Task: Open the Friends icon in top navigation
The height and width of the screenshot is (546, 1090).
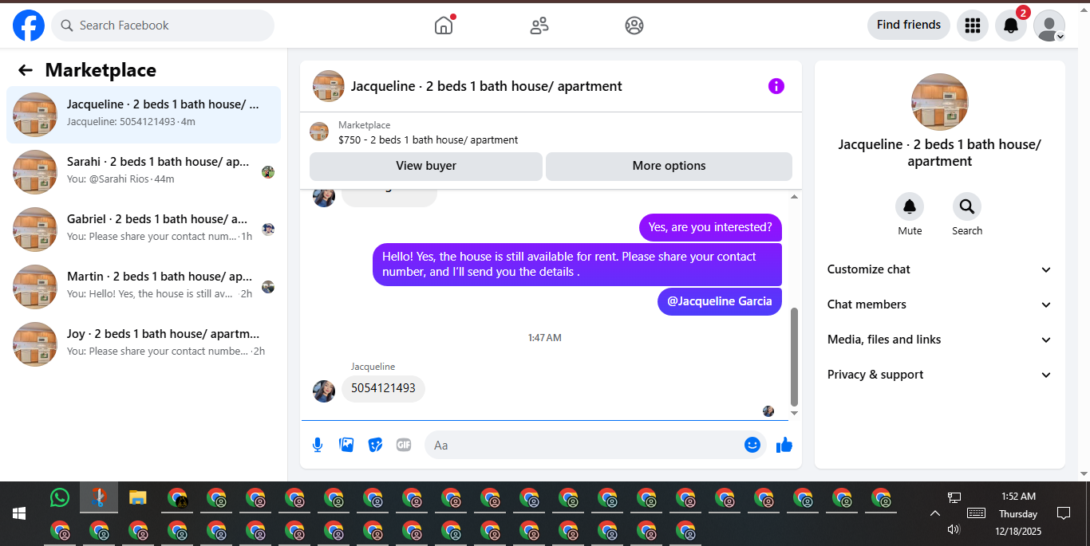Action: click(x=539, y=26)
